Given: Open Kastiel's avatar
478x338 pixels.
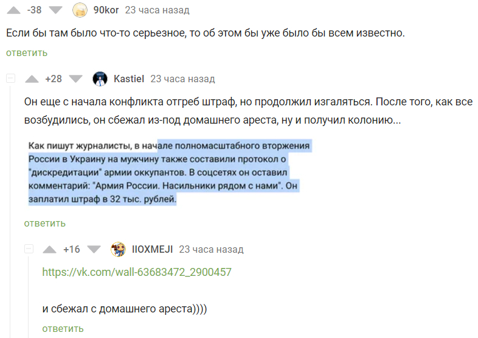Looking at the screenshot, I should pos(100,79).
